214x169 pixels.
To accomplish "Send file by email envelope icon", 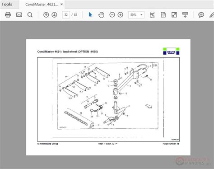I will click(19, 15).
